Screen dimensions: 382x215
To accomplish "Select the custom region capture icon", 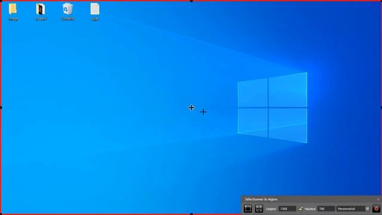I will (x=248, y=208).
